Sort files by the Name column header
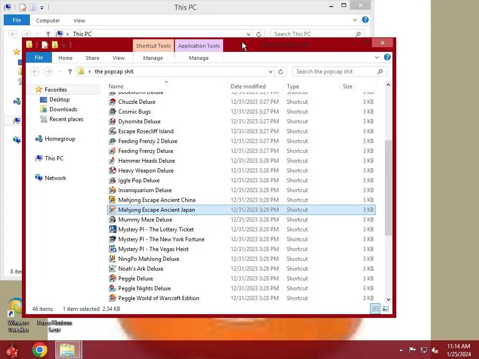 (x=167, y=86)
